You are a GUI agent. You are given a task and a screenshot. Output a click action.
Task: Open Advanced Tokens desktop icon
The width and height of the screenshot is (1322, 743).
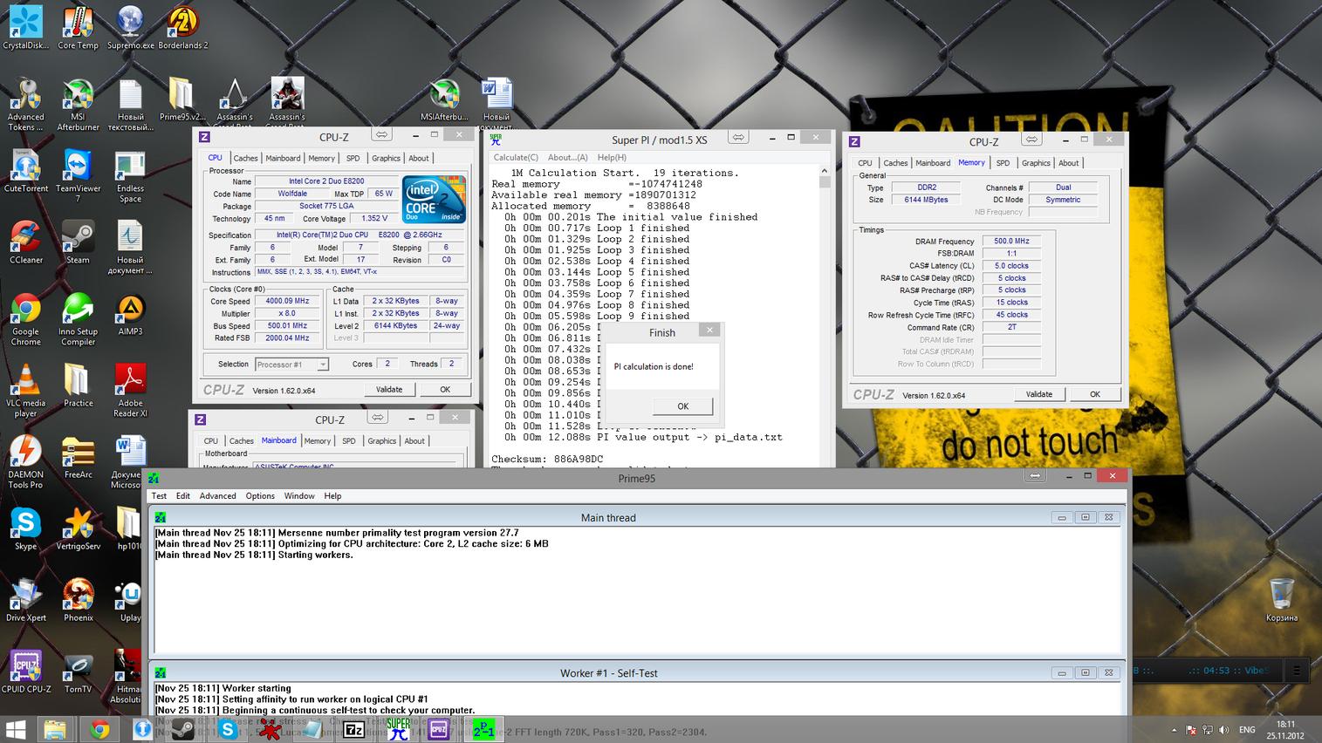[25, 105]
